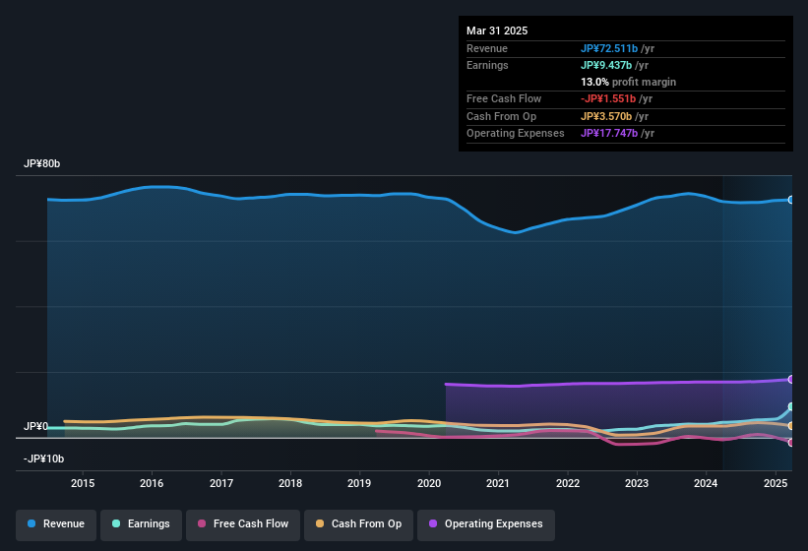Click the 2024 x-axis label
The image size is (808, 551).
(706, 483)
